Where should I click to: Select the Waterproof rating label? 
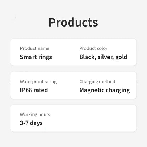38,82
